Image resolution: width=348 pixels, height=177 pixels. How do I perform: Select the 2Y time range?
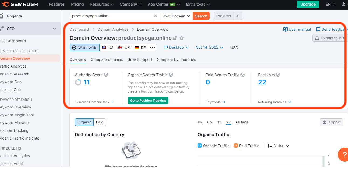pos(229,122)
